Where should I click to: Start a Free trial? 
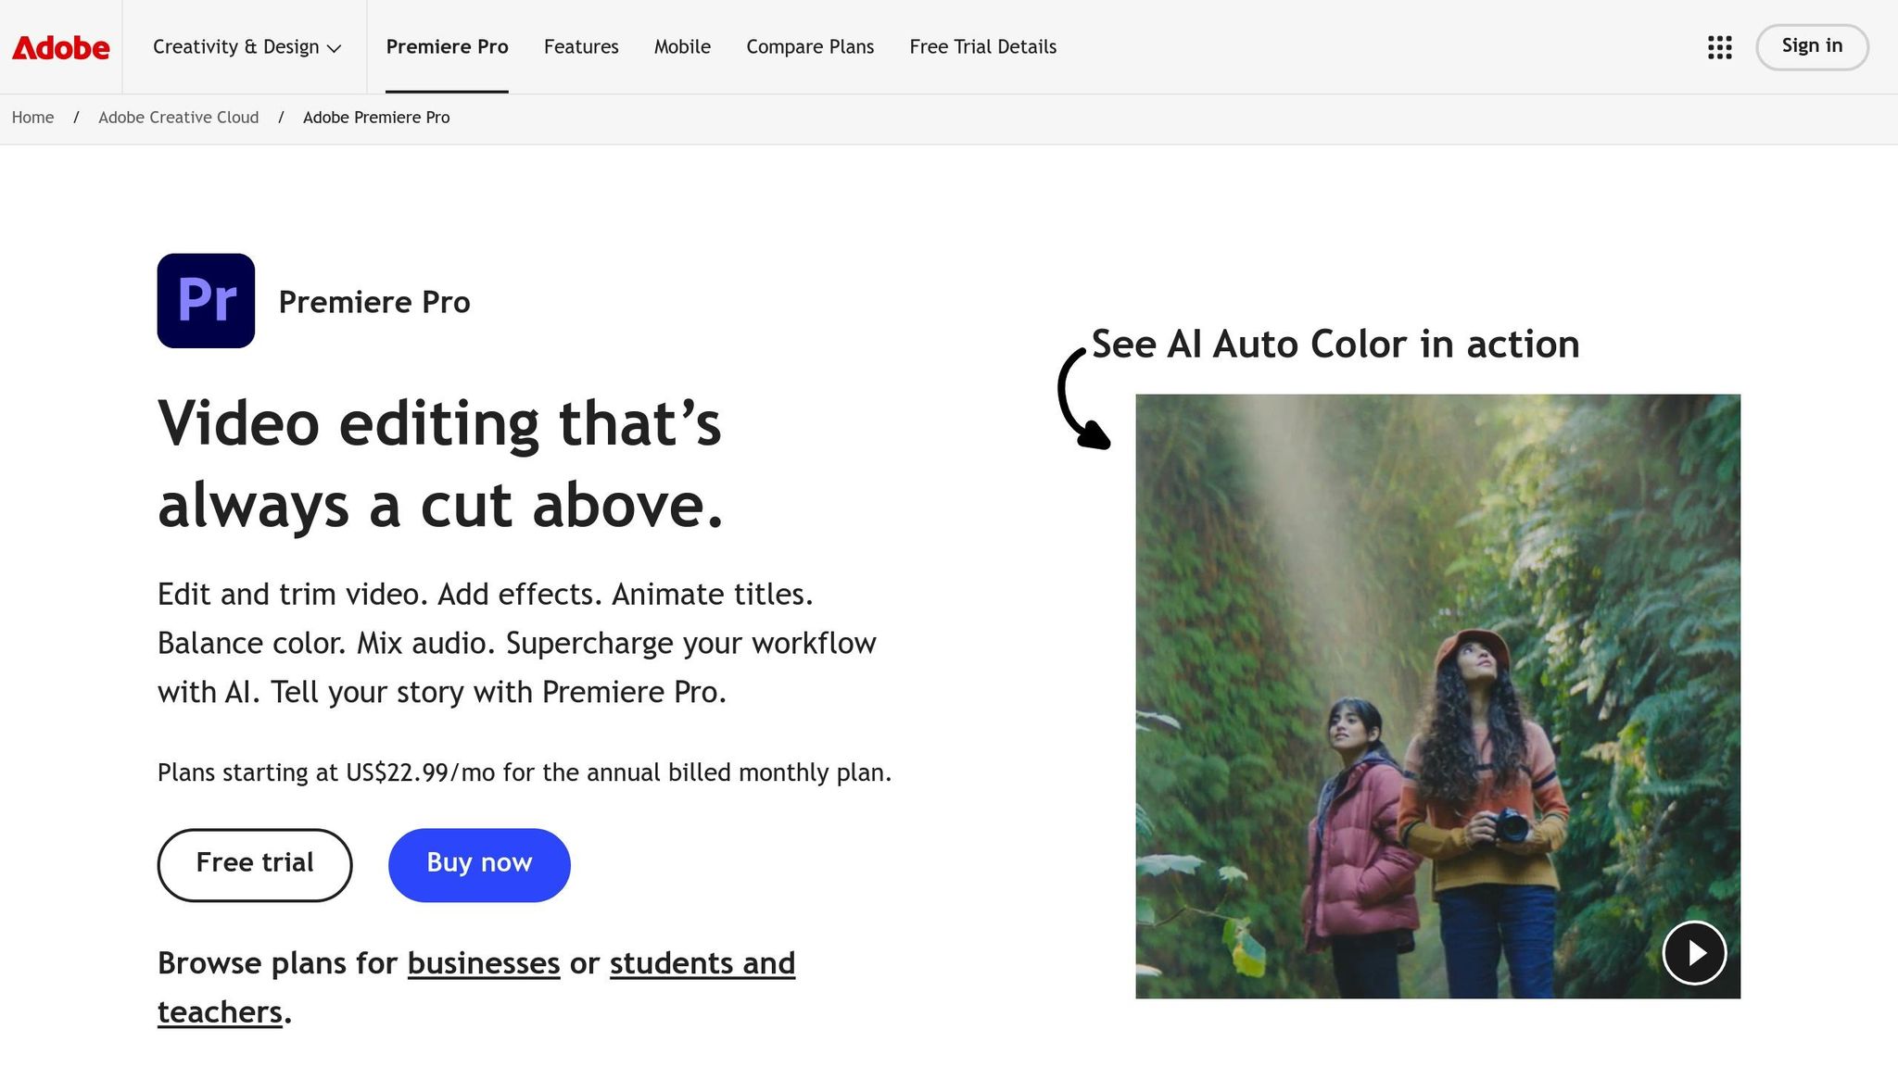point(253,863)
